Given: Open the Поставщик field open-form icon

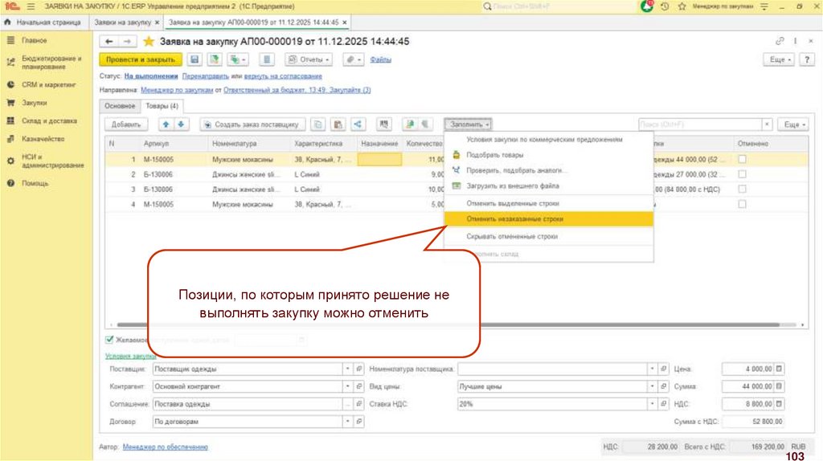Looking at the screenshot, I should point(359,369).
